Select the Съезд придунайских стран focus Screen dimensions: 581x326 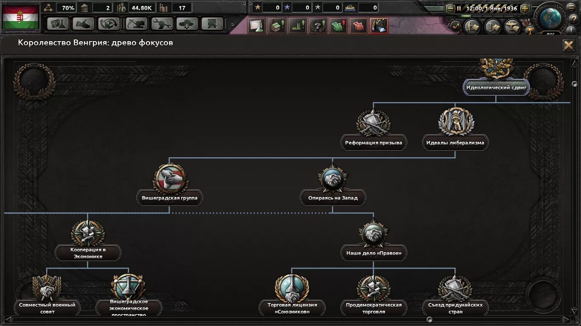455,308
